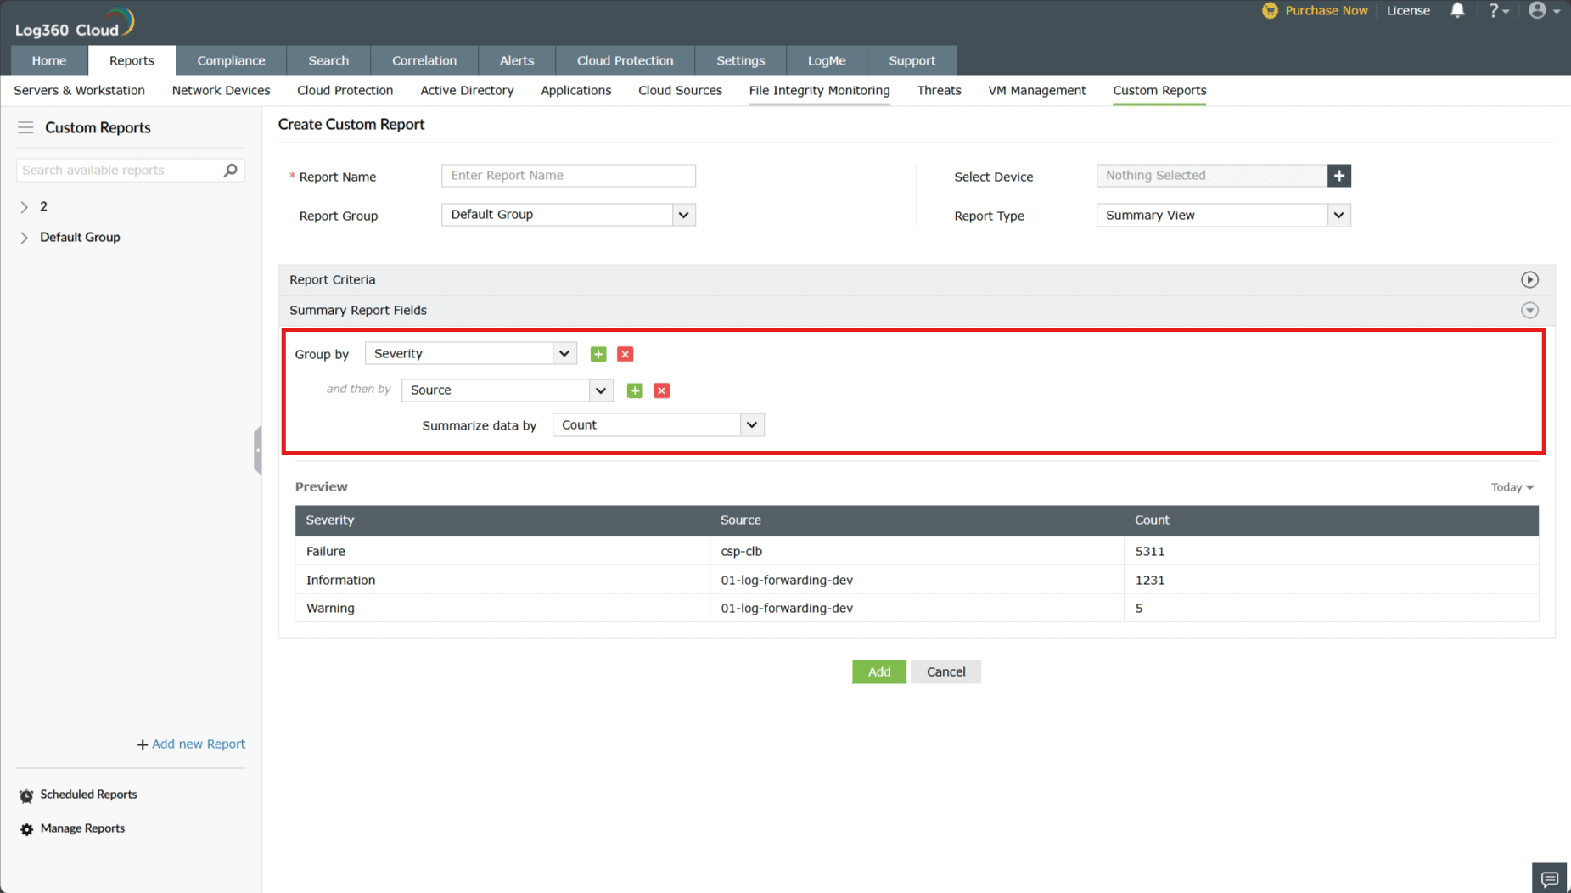
Task: Add a device using the plus icon
Action: coord(1338,176)
